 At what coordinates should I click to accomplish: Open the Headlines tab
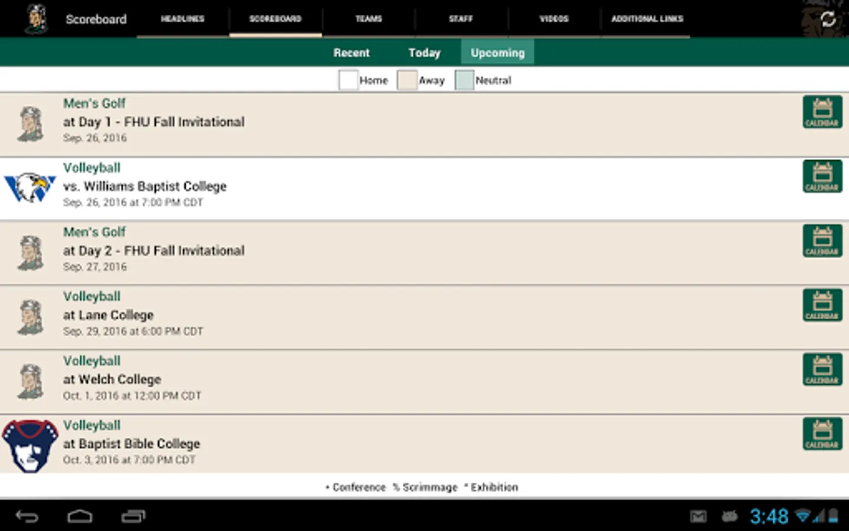(x=183, y=19)
